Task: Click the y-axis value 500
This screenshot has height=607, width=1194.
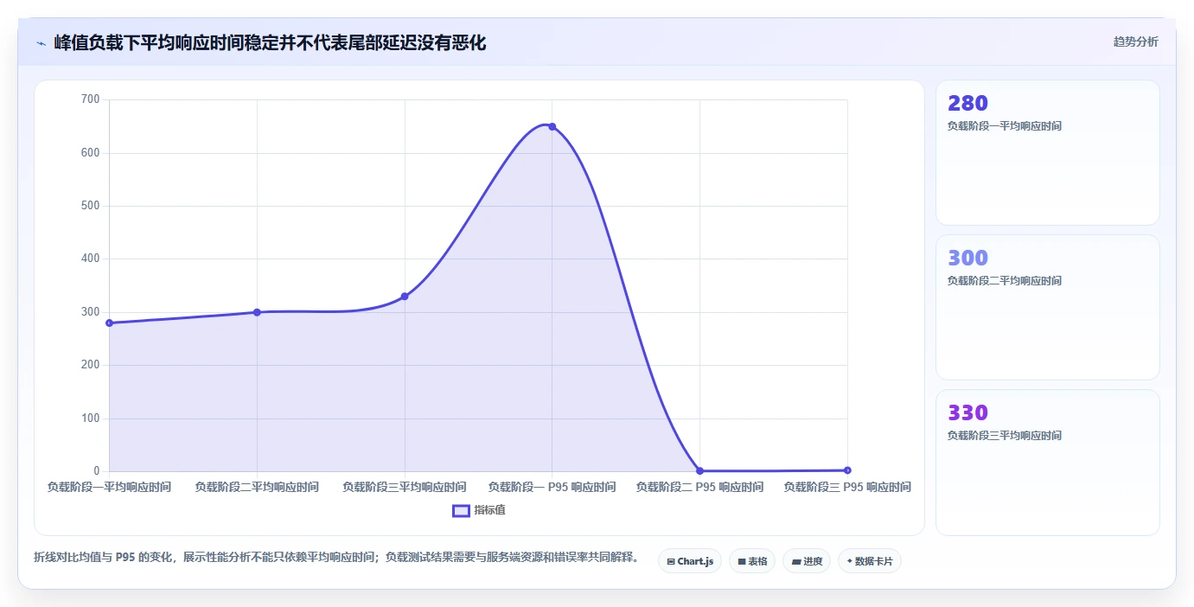Action: click(92, 206)
